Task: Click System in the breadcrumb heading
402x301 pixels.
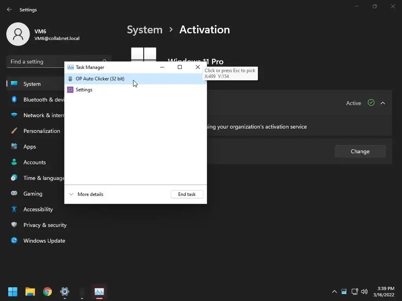Action: (144, 30)
